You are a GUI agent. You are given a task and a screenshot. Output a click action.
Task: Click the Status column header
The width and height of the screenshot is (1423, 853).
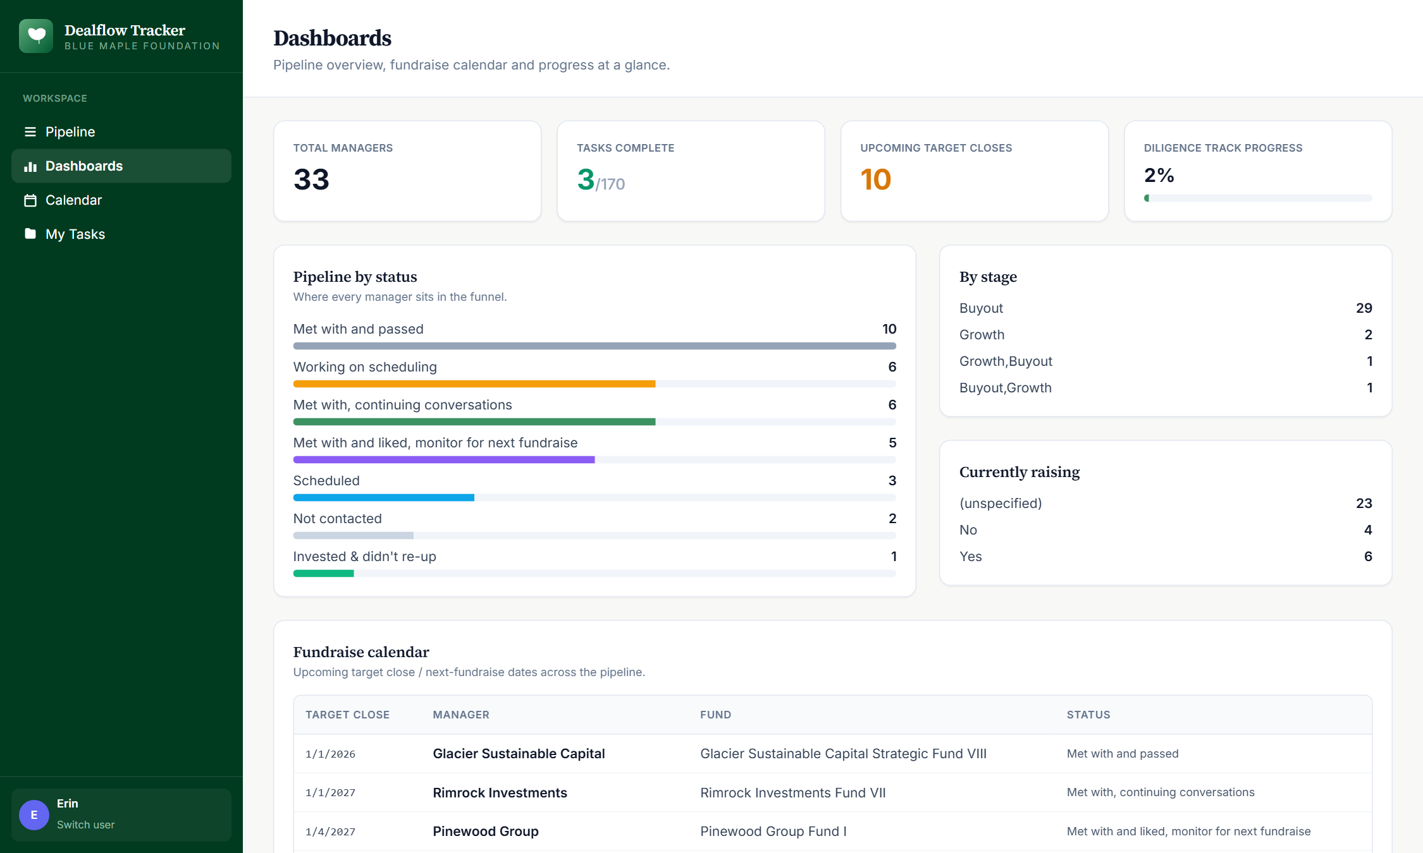click(x=1088, y=715)
